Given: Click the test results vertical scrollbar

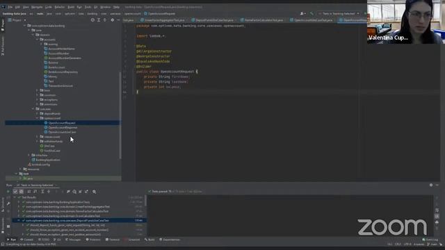Looking at the screenshot, I should click(146, 201).
